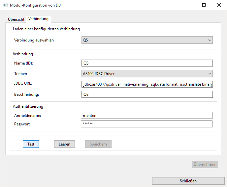Expand the Treiber driver combo box
The height and width of the screenshot is (187, 227).
pos(147,73)
